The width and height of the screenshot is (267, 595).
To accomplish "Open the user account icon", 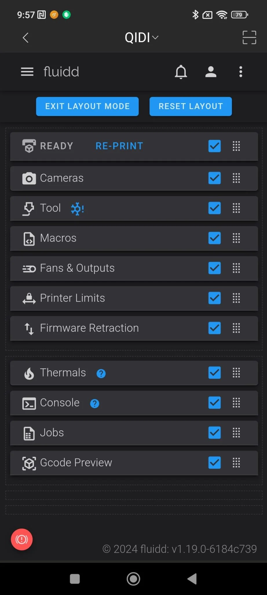I will click(211, 72).
